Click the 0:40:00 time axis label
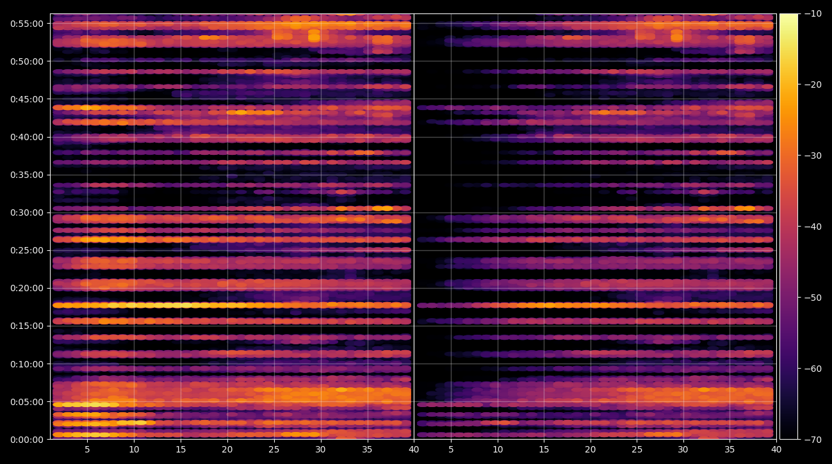The width and height of the screenshot is (832, 464). pyautogui.click(x=26, y=137)
